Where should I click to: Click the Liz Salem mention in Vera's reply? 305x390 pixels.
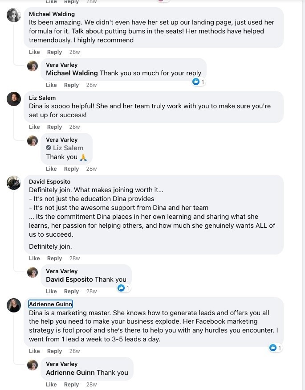pyautogui.click(x=68, y=148)
